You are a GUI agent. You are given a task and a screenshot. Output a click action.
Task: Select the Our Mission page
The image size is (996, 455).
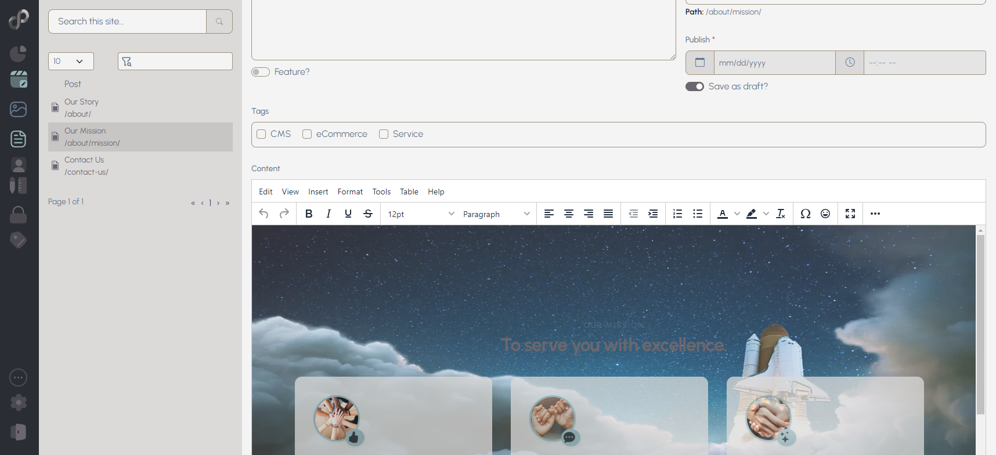140,137
